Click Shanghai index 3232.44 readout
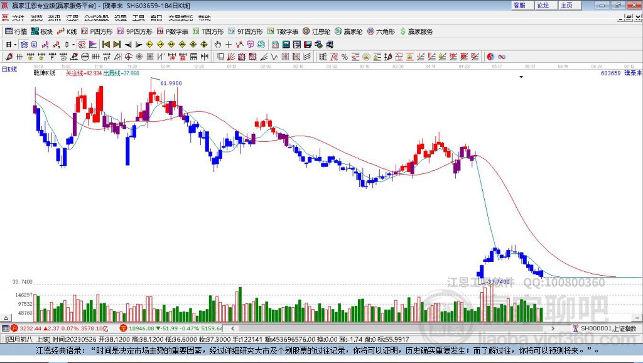643x363 pixels. (x=30, y=328)
